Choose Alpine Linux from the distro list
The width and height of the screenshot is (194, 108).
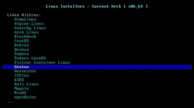29,24
